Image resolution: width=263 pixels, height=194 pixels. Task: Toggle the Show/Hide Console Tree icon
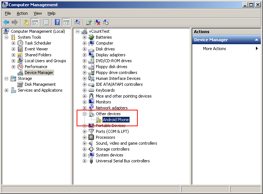(x=35, y=22)
